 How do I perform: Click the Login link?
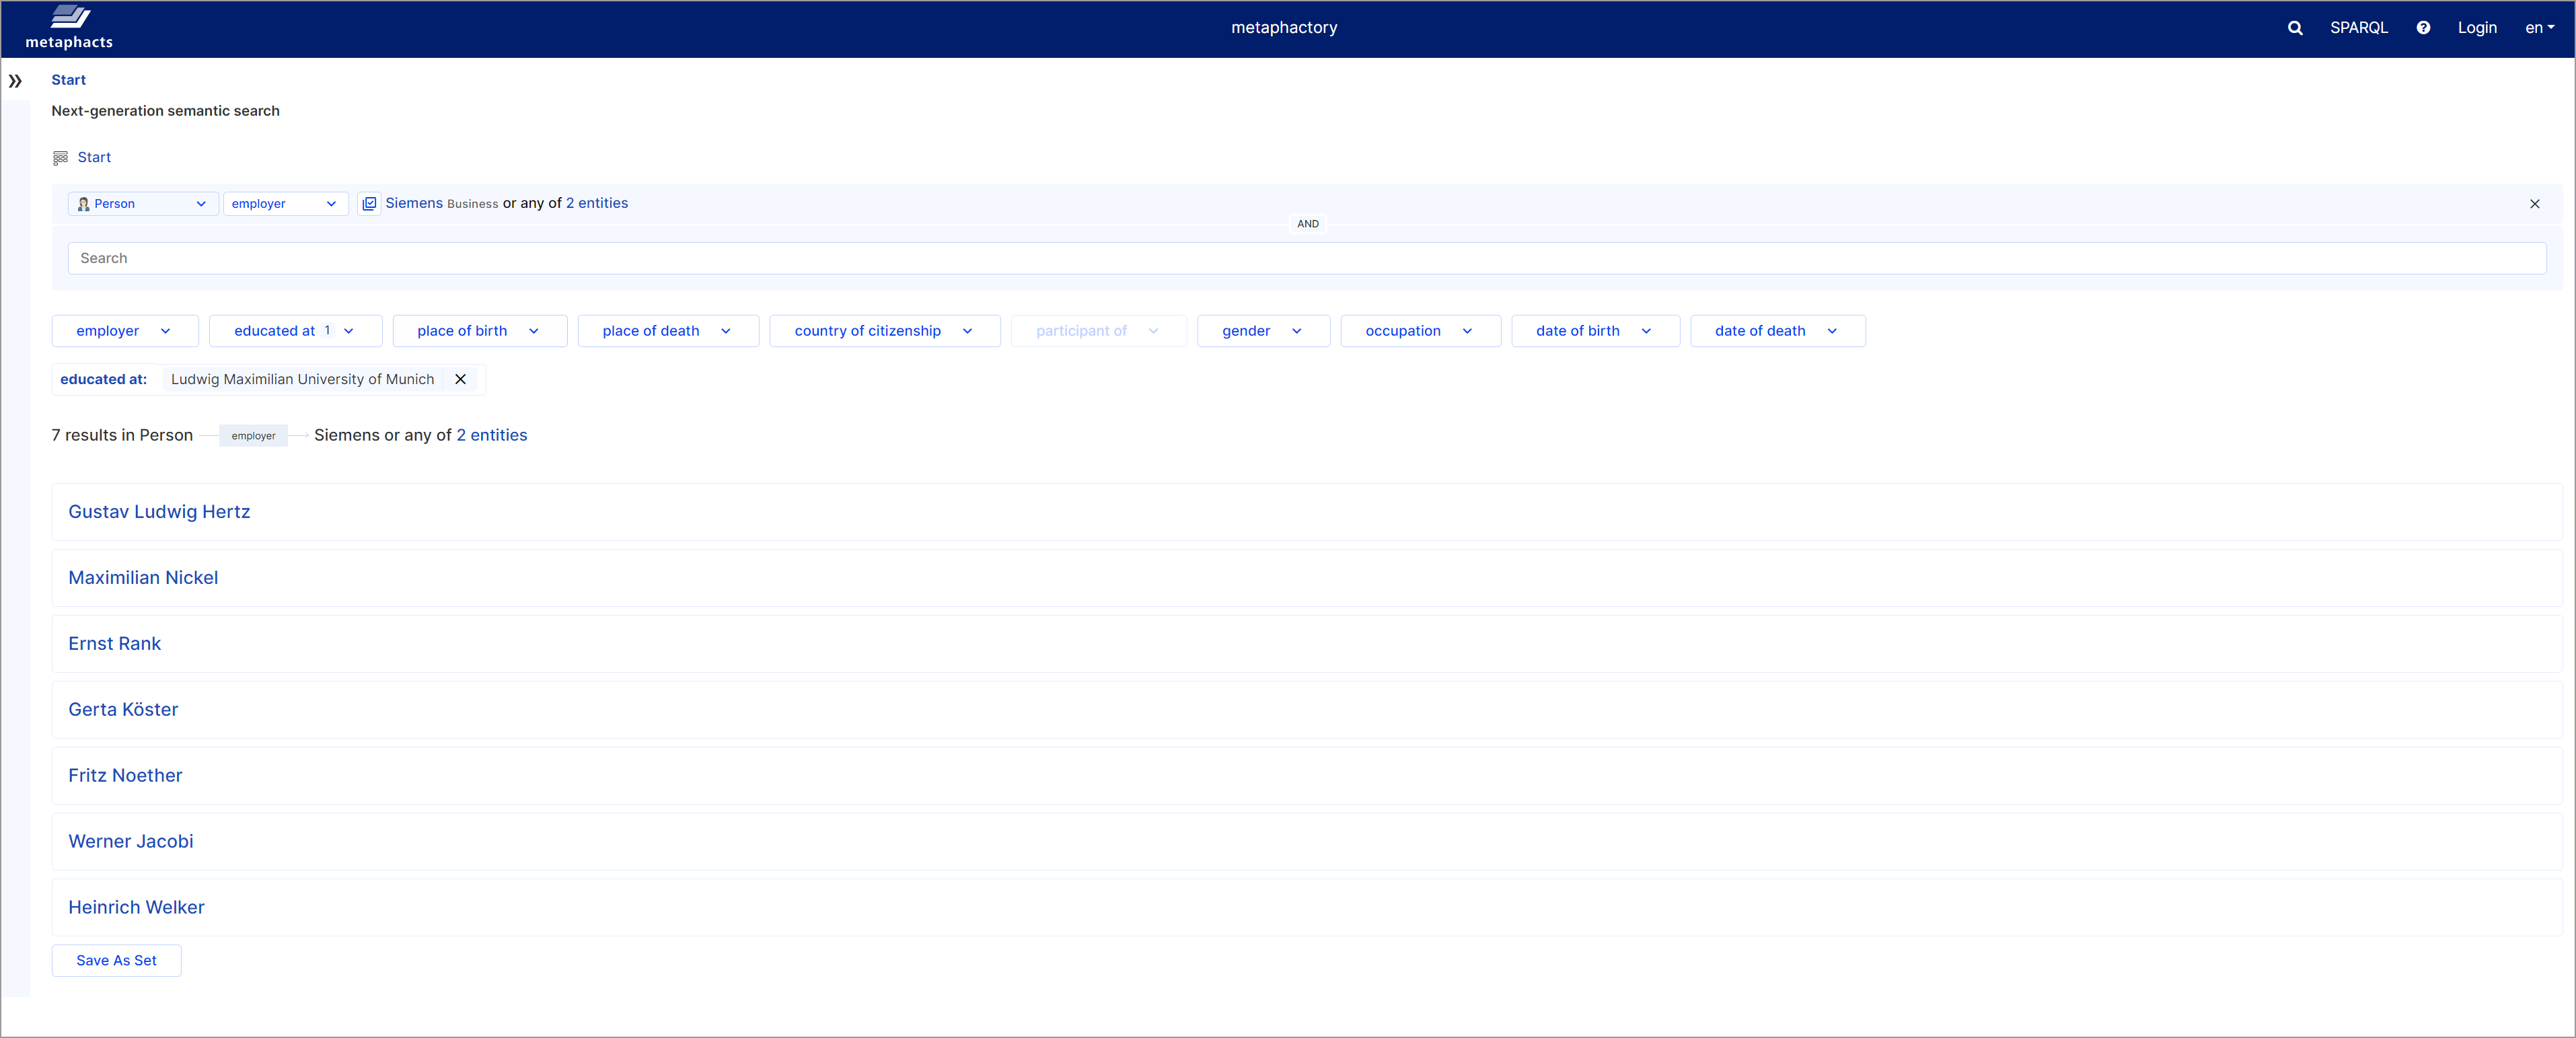pyautogui.click(x=2476, y=28)
